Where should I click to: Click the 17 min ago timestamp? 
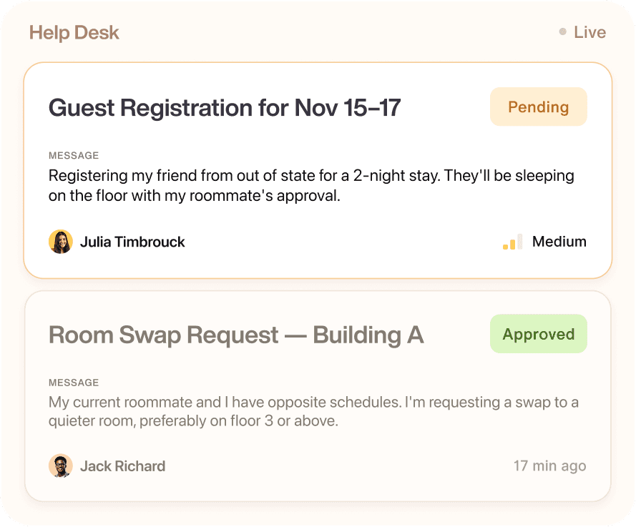pyautogui.click(x=550, y=466)
